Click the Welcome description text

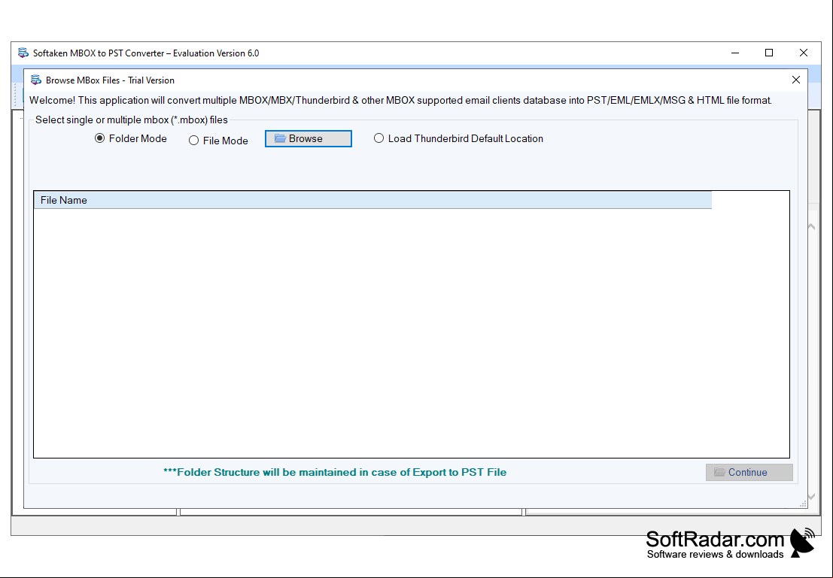tap(400, 100)
